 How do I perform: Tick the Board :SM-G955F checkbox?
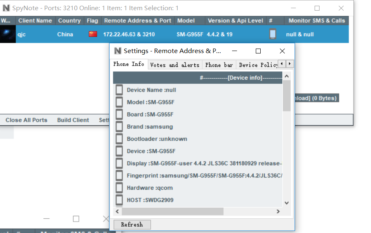click(x=119, y=114)
